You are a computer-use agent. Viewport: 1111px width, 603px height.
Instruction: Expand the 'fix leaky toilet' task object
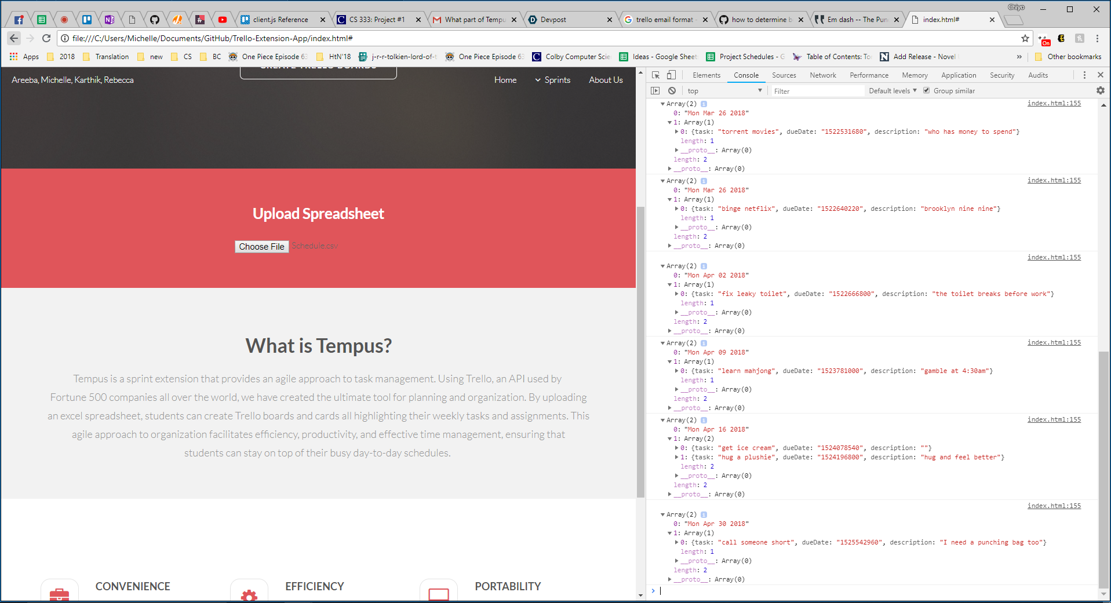(676, 294)
